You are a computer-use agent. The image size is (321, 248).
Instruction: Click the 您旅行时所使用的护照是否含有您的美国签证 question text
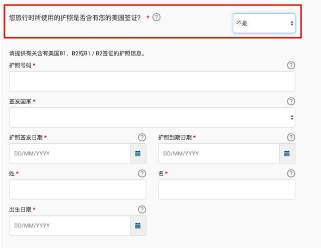pos(75,18)
